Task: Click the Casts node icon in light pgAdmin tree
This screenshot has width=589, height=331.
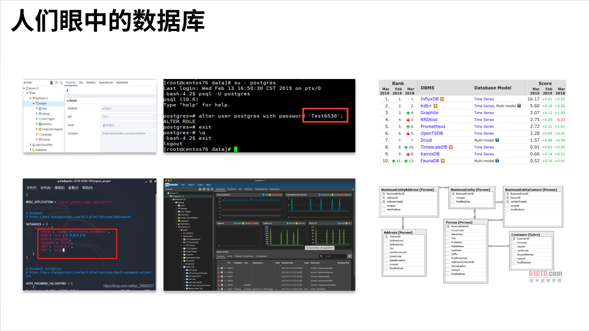Action: (40, 108)
